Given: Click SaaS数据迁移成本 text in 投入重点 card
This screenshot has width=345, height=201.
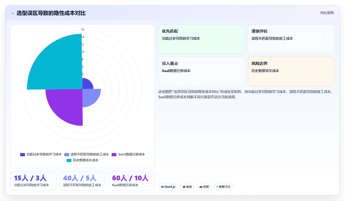Looking at the screenshot, I should pyautogui.click(x=176, y=71).
